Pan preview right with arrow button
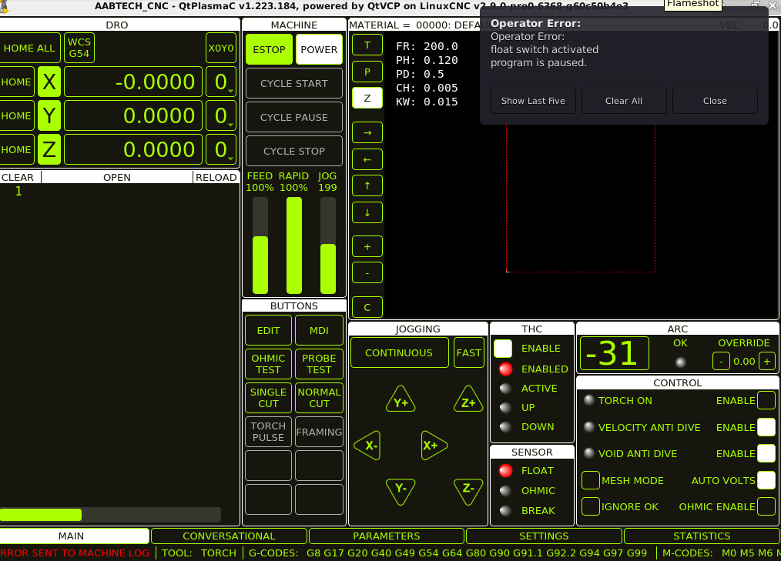The width and height of the screenshot is (781, 561). (367, 133)
